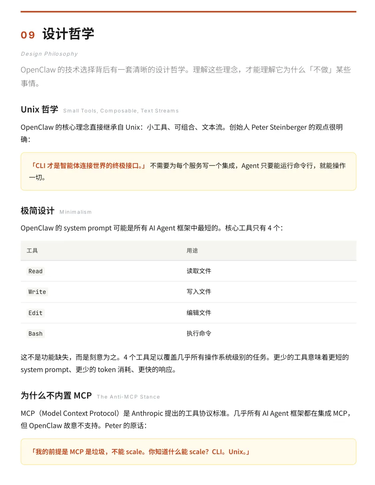Click the paragraph starting MCP（Model Context Protocol）

[x=186, y=419]
